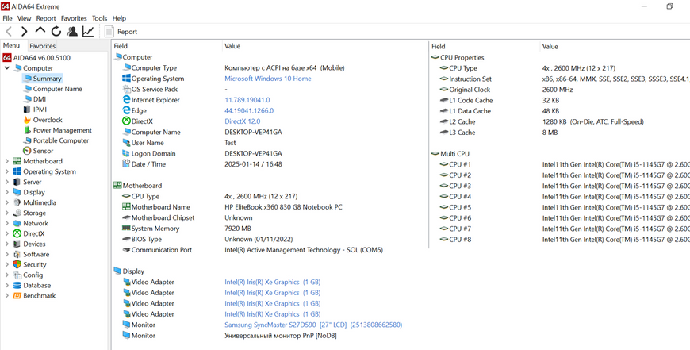The width and height of the screenshot is (690, 350).
Task: Open the File menu
Action: pos(7,18)
